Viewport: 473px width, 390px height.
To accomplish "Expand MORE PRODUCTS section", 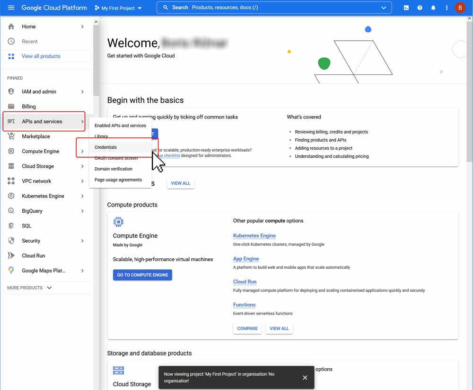I will coord(29,288).
